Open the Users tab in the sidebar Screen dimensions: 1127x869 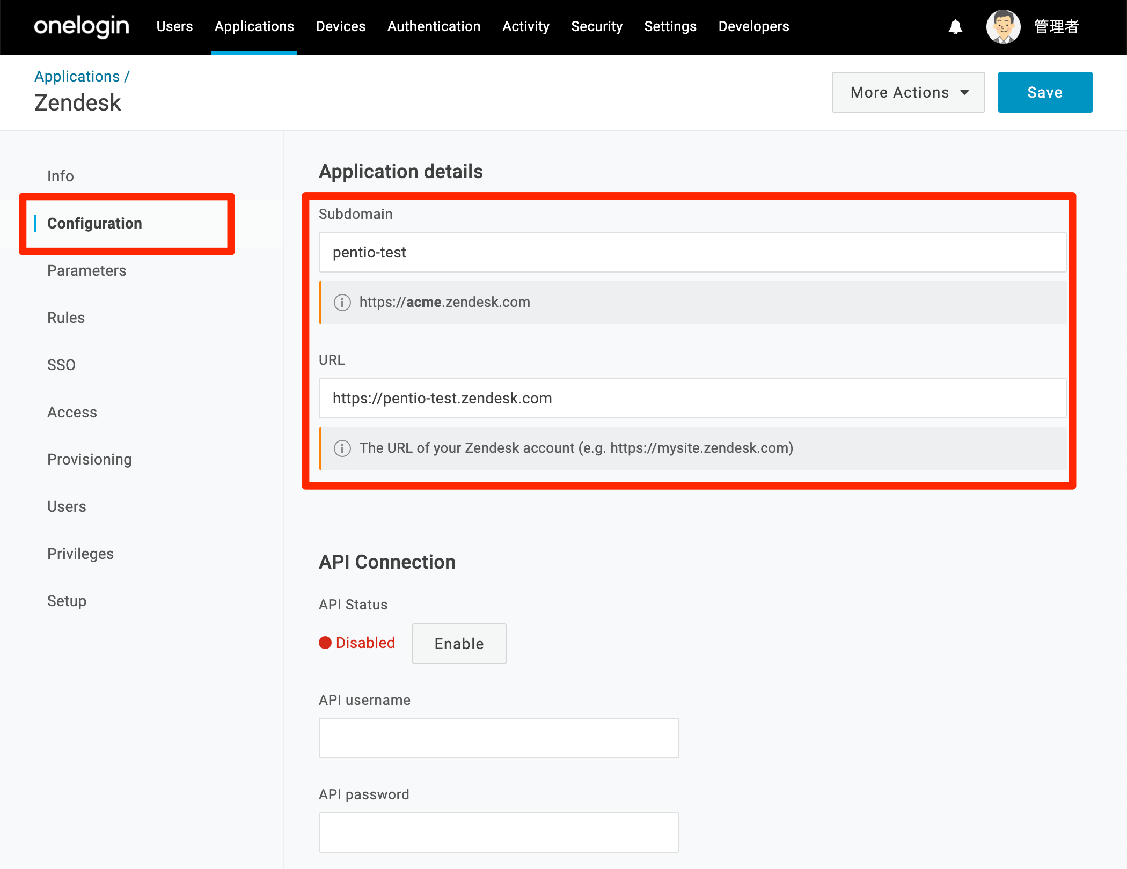click(x=67, y=506)
